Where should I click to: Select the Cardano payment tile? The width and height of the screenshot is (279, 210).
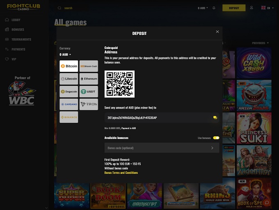[x=69, y=104]
